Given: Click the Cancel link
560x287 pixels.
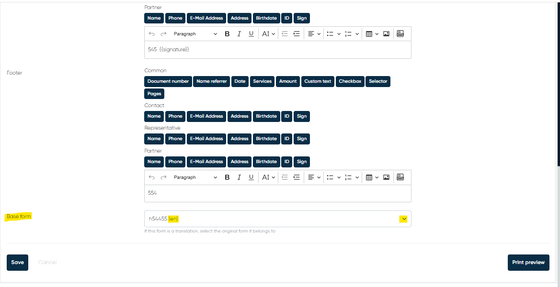Looking at the screenshot, I should click(47, 263).
